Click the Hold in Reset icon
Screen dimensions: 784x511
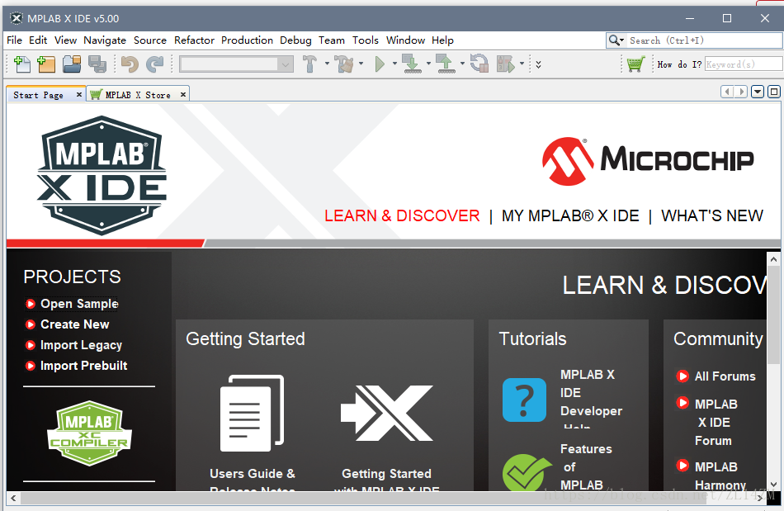(x=479, y=64)
